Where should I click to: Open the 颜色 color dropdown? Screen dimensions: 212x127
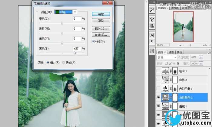(x=75, y=12)
